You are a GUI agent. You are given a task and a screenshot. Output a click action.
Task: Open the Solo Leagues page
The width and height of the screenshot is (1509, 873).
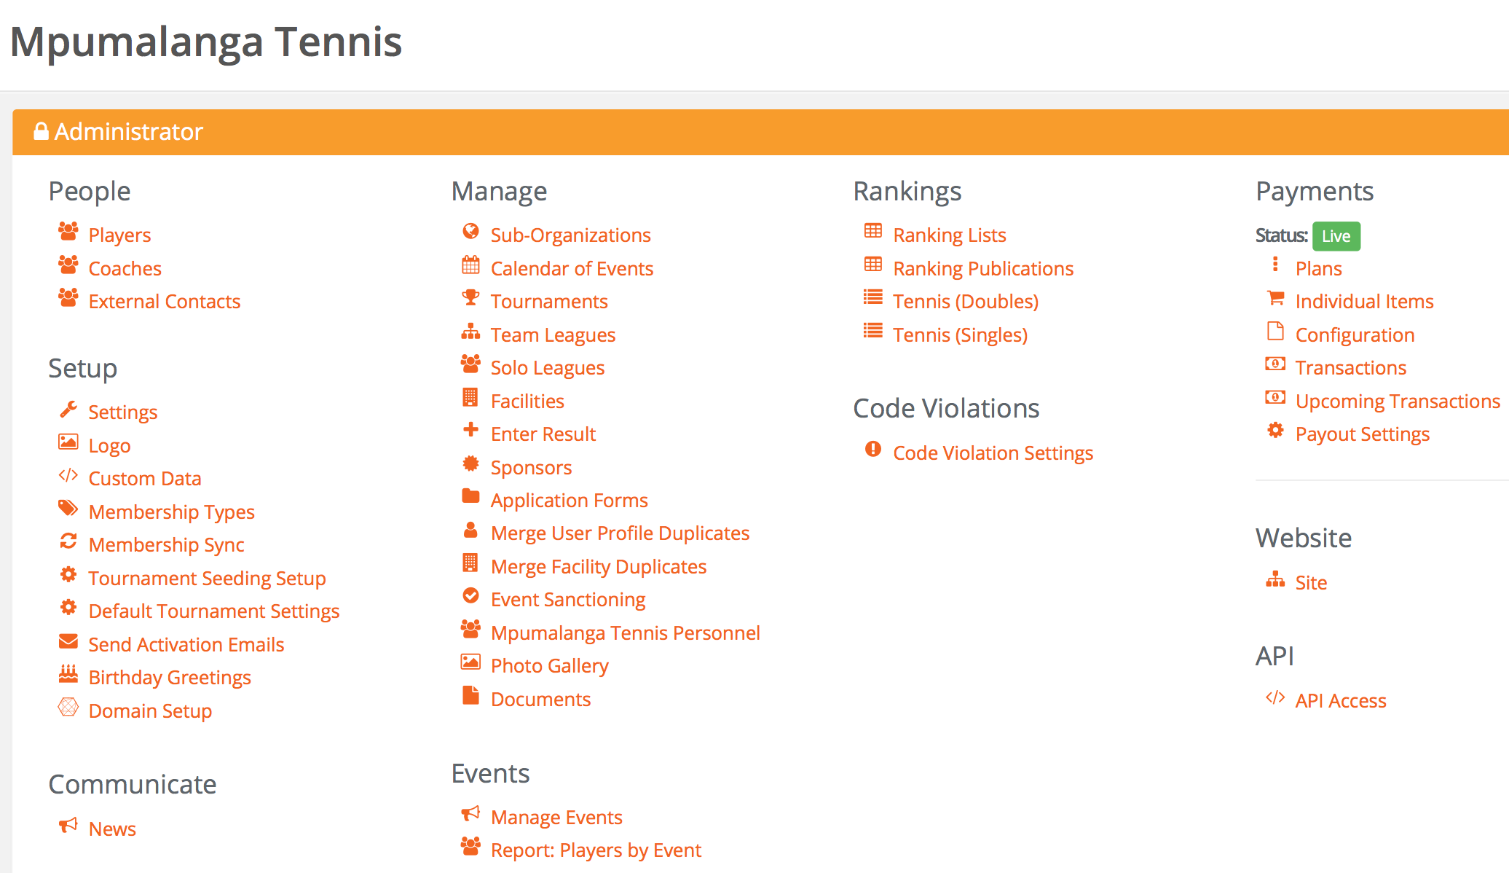[x=548, y=367]
